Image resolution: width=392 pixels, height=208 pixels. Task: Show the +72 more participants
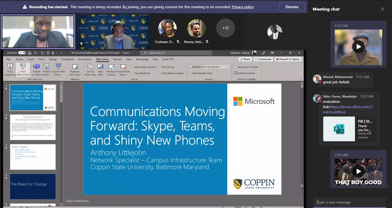(x=225, y=28)
